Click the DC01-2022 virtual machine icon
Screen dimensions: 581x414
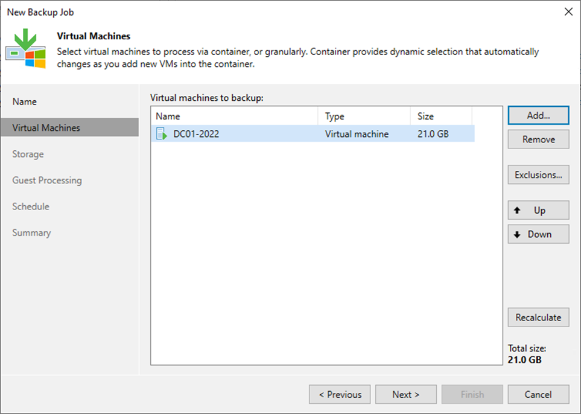click(x=162, y=134)
